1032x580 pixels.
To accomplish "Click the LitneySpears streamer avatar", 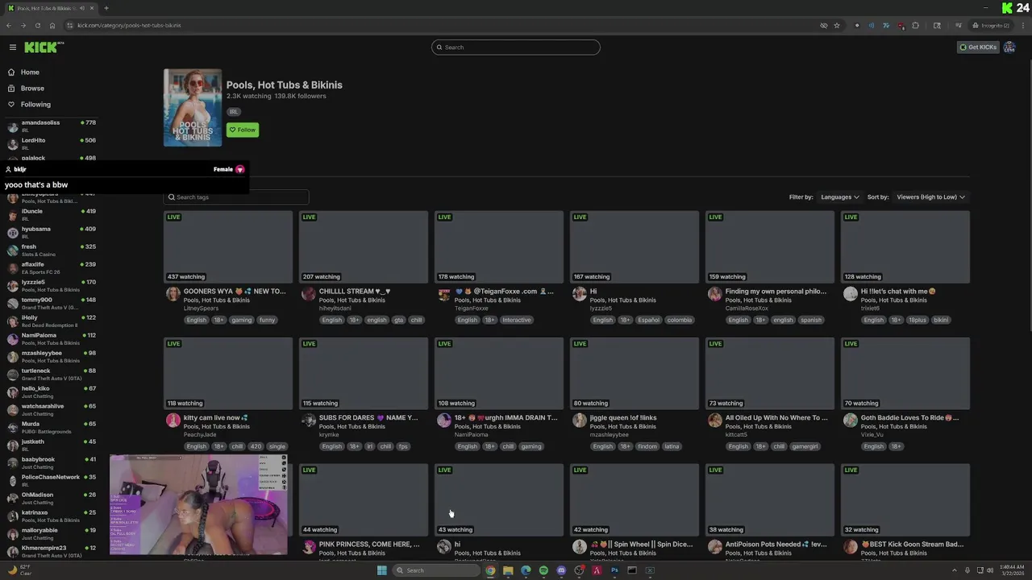I will click(x=173, y=294).
